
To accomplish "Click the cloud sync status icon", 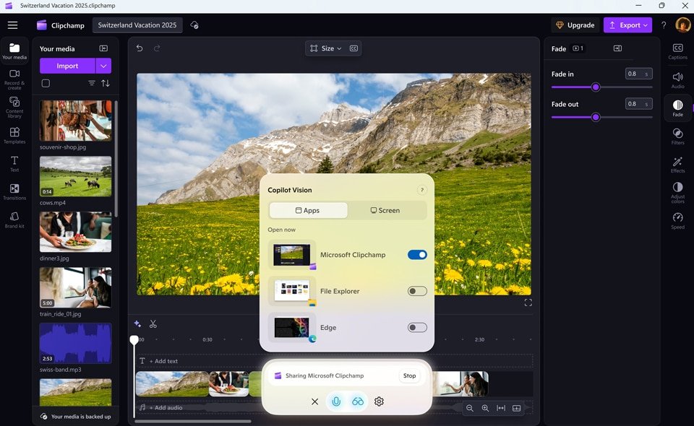I will pos(194,25).
